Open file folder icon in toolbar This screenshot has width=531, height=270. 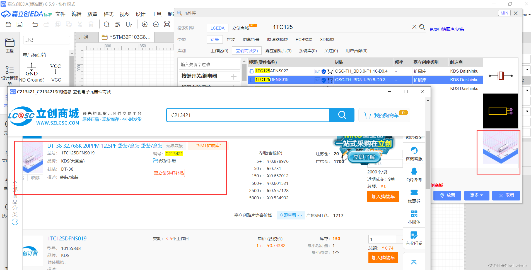click(x=8, y=25)
